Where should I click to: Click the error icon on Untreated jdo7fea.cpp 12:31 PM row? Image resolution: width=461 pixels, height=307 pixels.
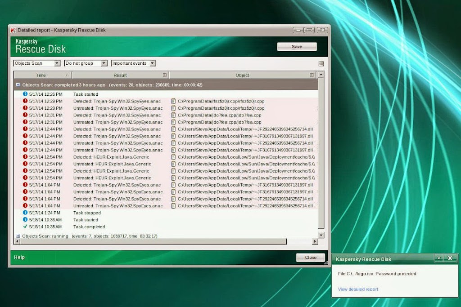point(25,122)
